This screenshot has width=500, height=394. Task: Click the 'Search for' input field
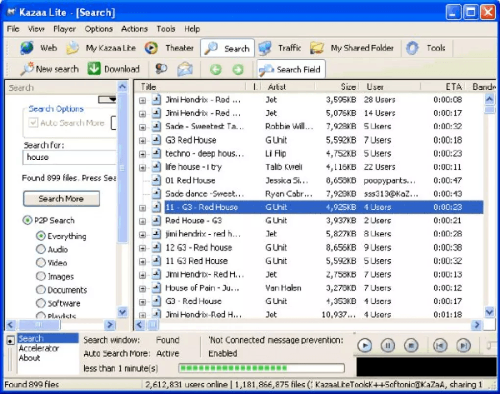click(x=69, y=157)
